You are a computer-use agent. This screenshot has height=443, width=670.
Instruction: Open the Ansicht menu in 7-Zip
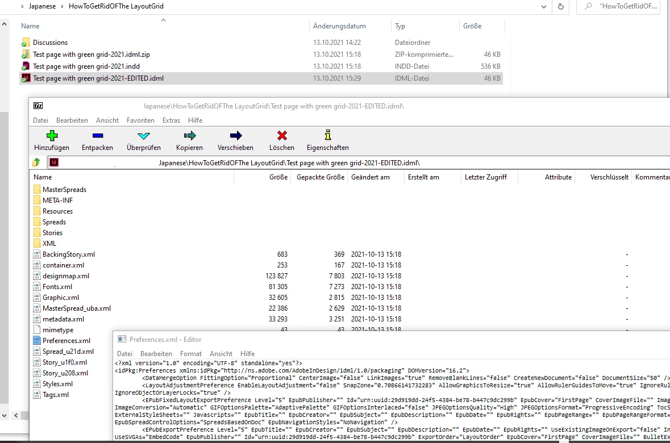(x=107, y=120)
